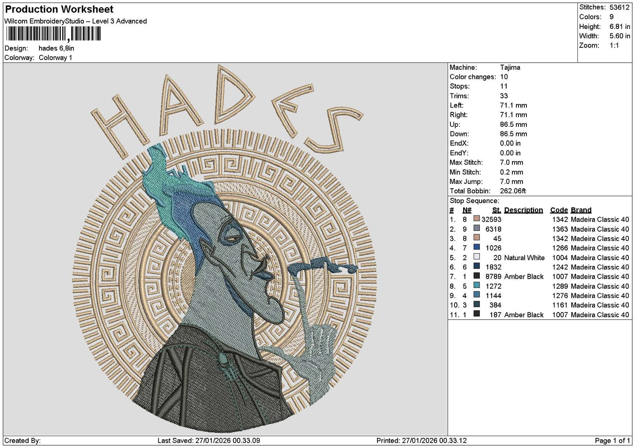The width and height of the screenshot is (635, 448).
Task: Click the Width value 5.60 in
Action: [x=620, y=36]
